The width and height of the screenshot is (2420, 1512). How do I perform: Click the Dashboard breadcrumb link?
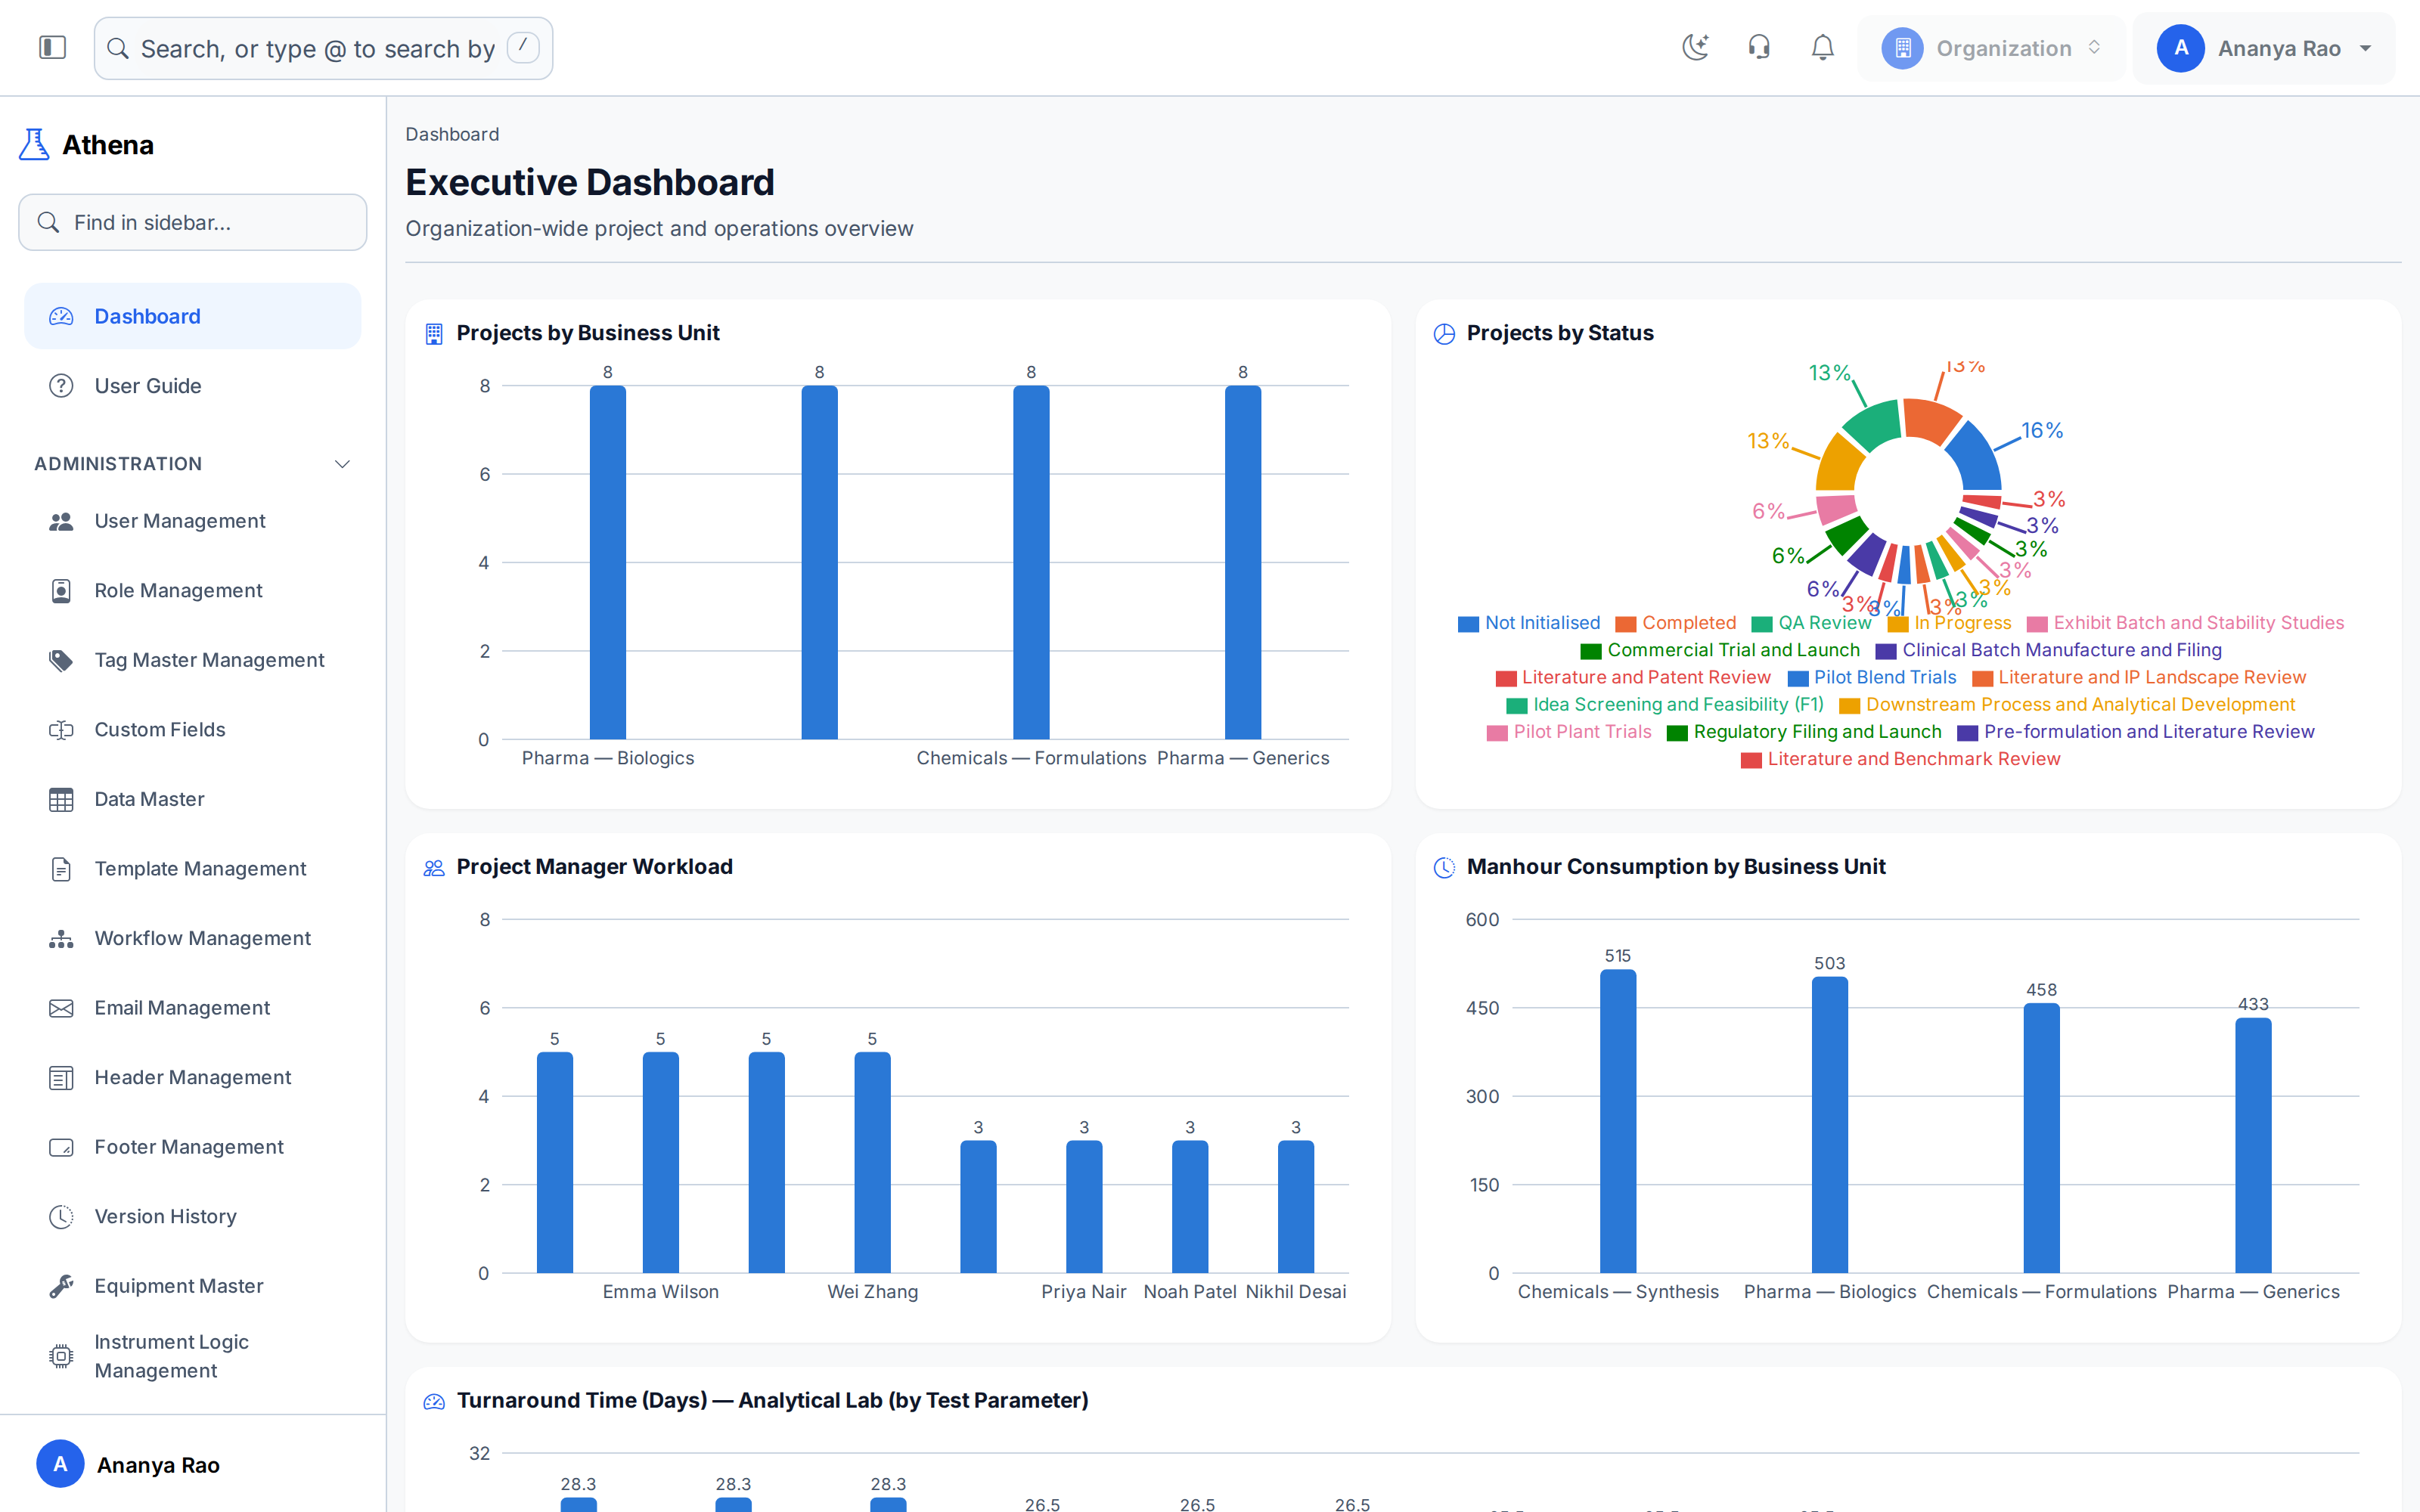coord(452,134)
